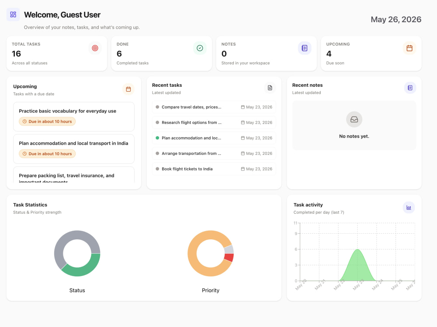Screen dimensions: 437x327
Task: Click the Across all statuses caption
Action: [x=30, y=63]
